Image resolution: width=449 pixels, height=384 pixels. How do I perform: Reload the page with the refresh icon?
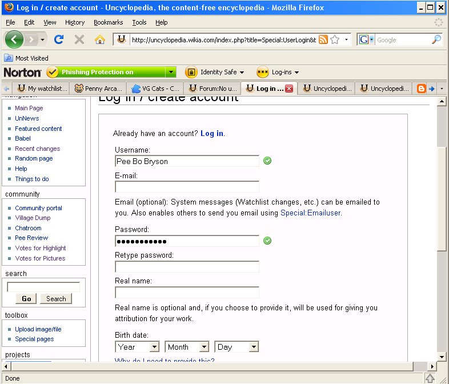[x=59, y=39]
